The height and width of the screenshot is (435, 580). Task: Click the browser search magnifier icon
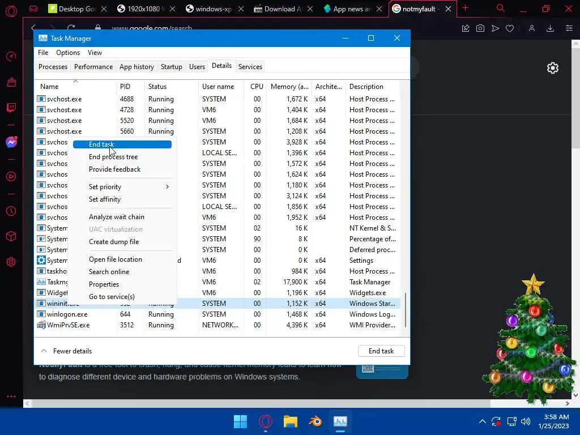(501, 8)
